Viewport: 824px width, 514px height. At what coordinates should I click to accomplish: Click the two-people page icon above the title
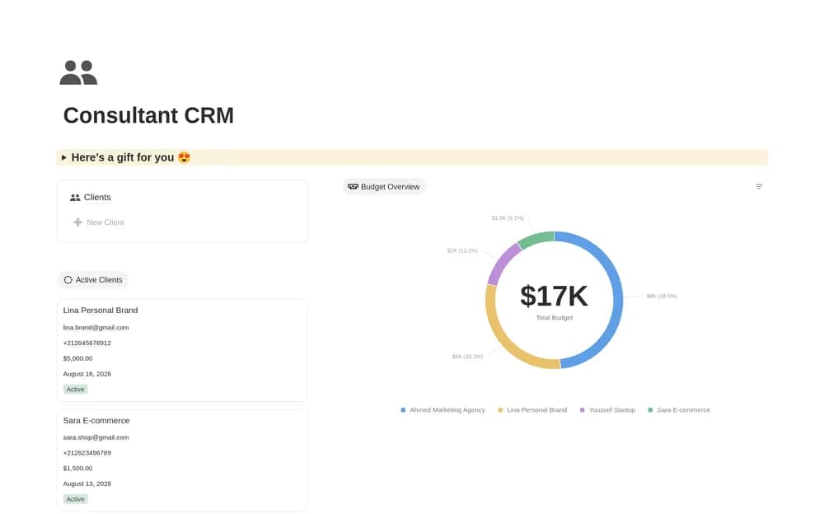click(78, 72)
